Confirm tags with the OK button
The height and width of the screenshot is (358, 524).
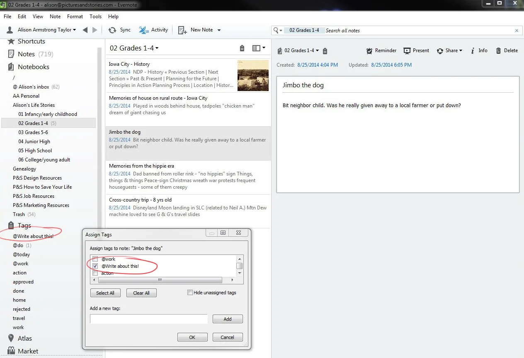(192, 337)
